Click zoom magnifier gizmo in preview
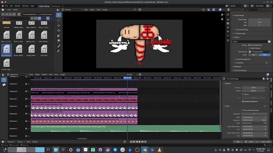Viewport: 273px width, 153px height. [x=222, y=15]
